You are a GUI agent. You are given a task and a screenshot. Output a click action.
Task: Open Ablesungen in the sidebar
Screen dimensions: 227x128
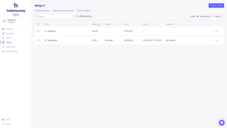(x=11, y=47)
